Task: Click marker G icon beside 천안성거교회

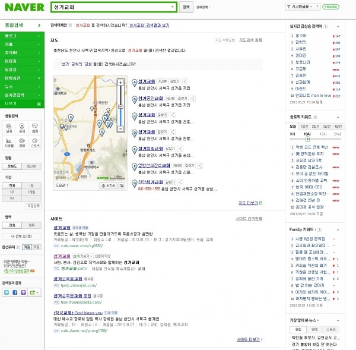Action: pos(135,183)
